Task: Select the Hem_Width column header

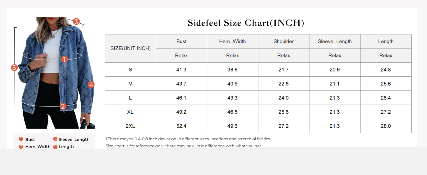Action: pyautogui.click(x=232, y=41)
